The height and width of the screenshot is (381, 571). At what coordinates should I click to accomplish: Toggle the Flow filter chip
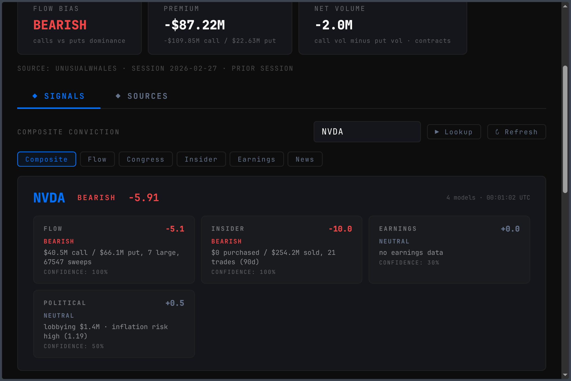click(97, 159)
